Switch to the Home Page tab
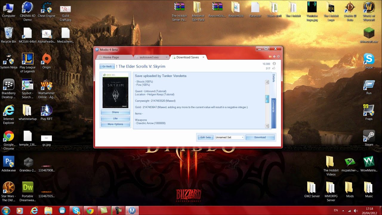The height and width of the screenshot is (215, 382). [x=115, y=57]
